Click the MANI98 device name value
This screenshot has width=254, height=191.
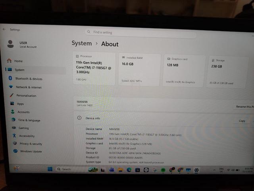[x=114, y=129]
